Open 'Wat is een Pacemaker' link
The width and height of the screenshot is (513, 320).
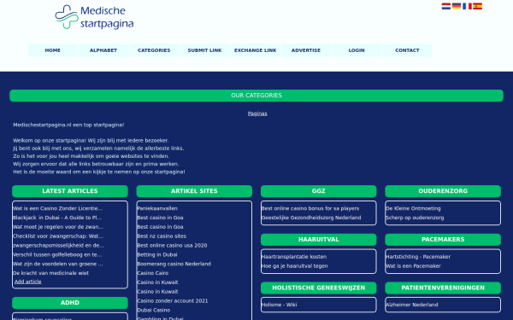[413, 265]
